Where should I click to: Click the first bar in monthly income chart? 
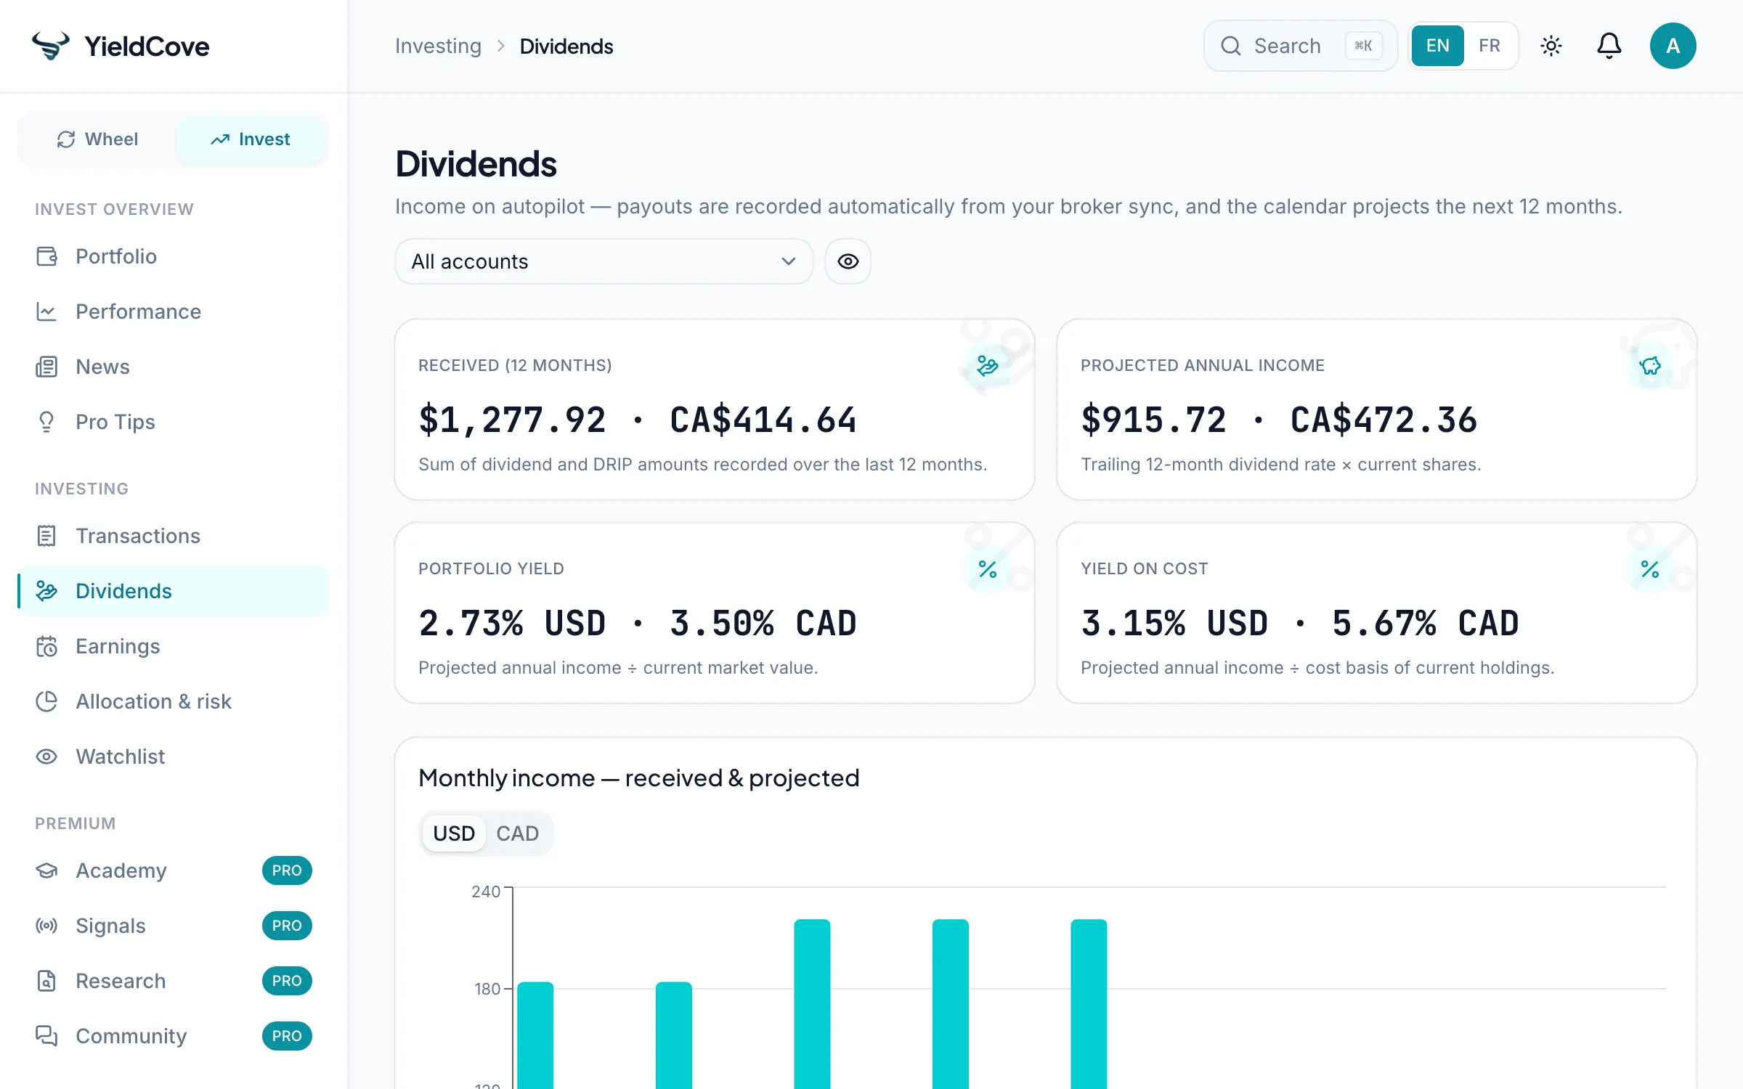535,1035
